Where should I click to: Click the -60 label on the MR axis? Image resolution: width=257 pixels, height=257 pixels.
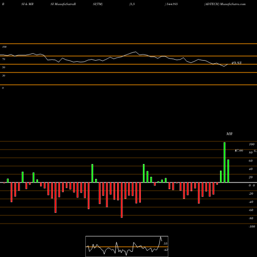(x=251, y=210)
